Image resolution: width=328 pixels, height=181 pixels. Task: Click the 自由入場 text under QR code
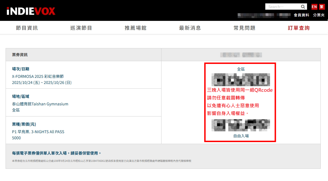point(241,136)
